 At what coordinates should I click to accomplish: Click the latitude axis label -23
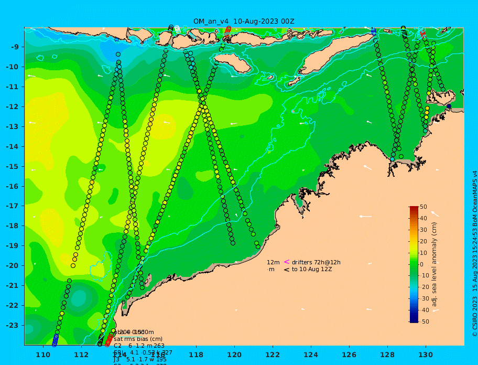click(x=13, y=325)
